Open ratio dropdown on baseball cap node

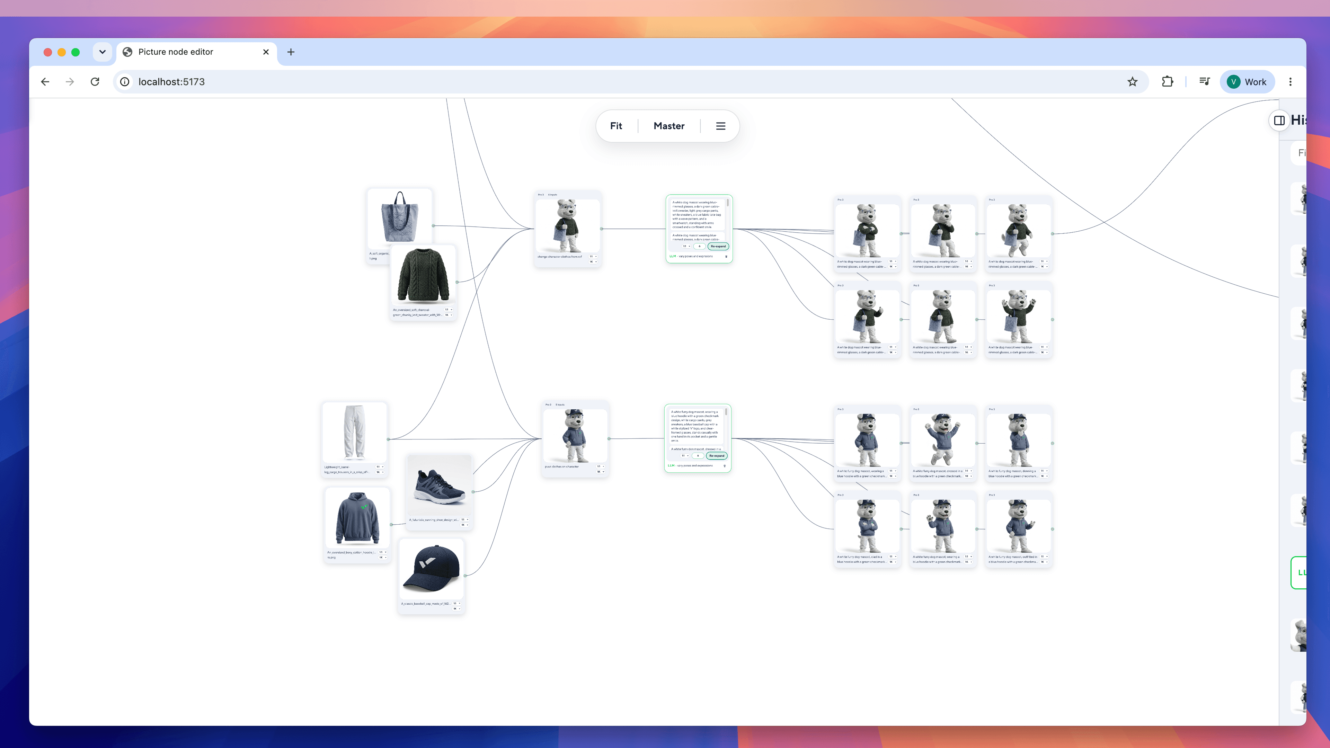click(456, 604)
